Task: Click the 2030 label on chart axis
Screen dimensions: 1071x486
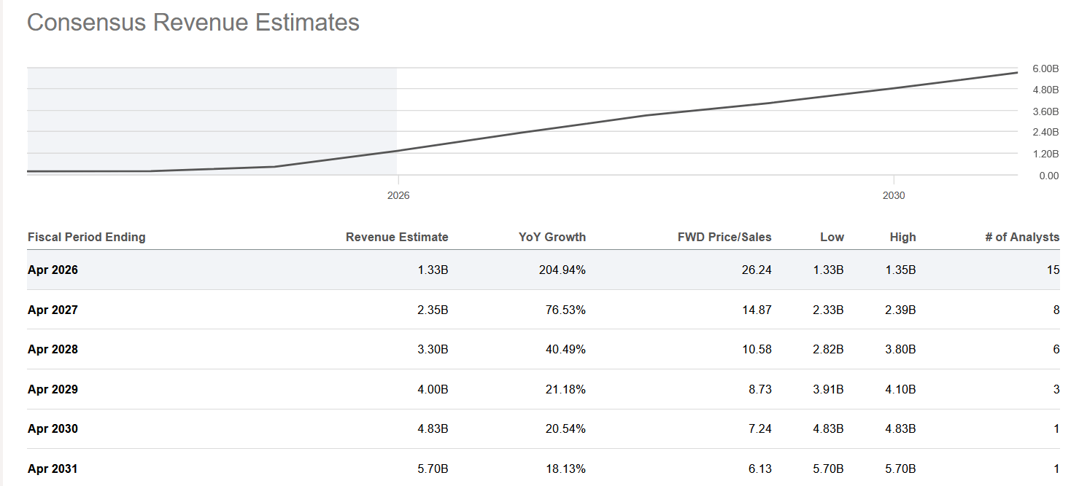Action: tap(894, 195)
